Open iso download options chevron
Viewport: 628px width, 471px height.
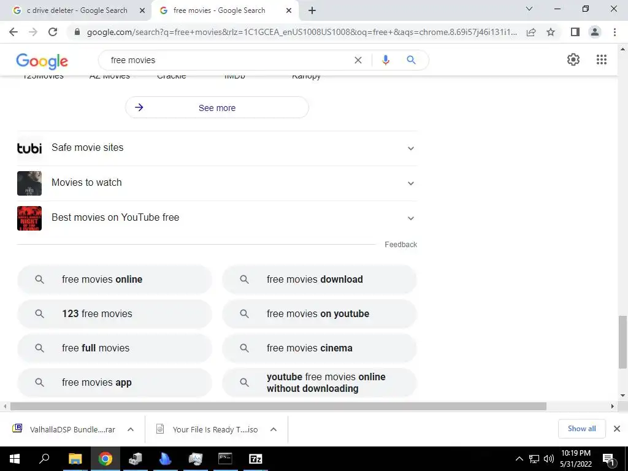coord(274,429)
